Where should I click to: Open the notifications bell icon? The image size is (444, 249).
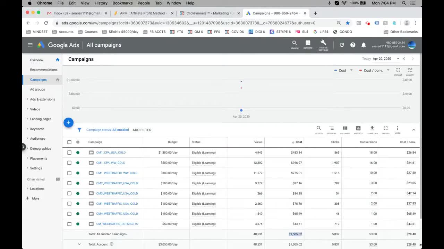(364, 45)
